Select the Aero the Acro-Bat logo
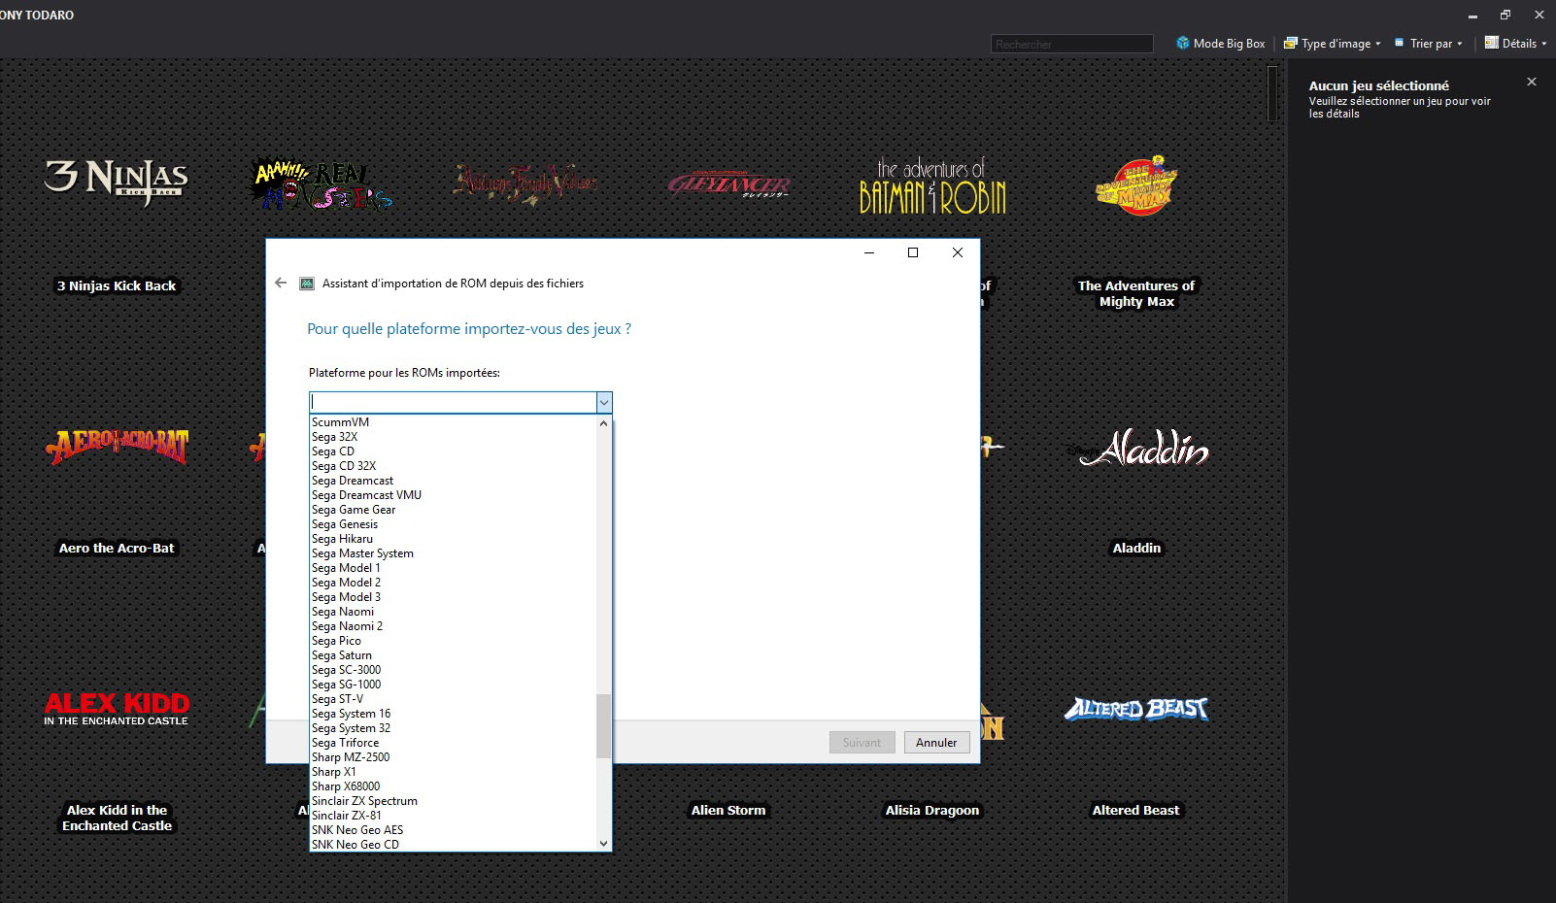 click(x=117, y=447)
